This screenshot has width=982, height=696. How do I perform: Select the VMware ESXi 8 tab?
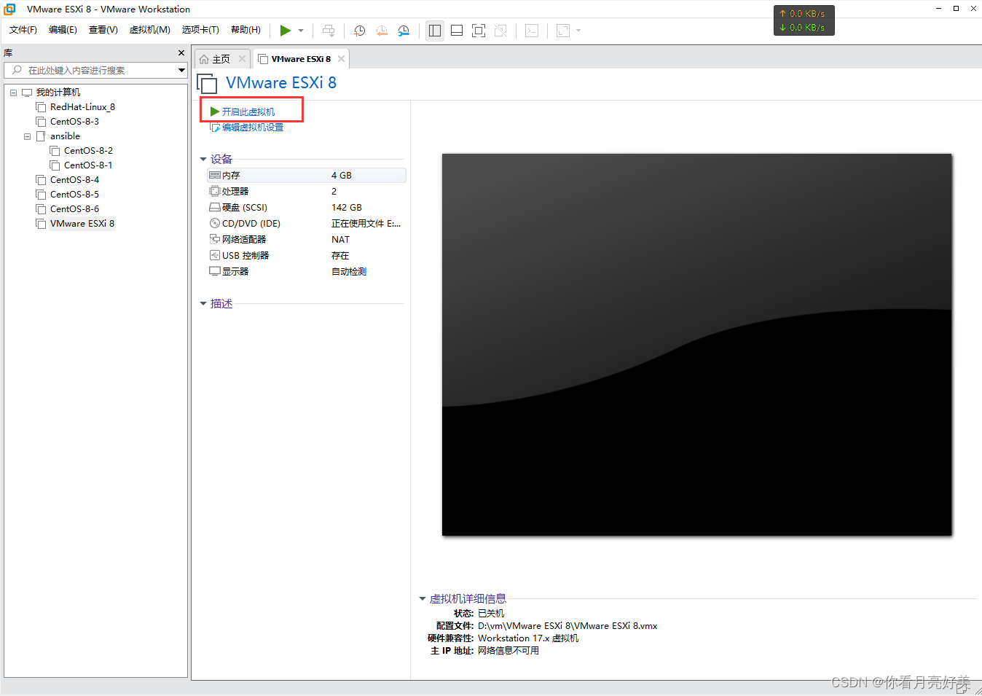tap(301, 59)
